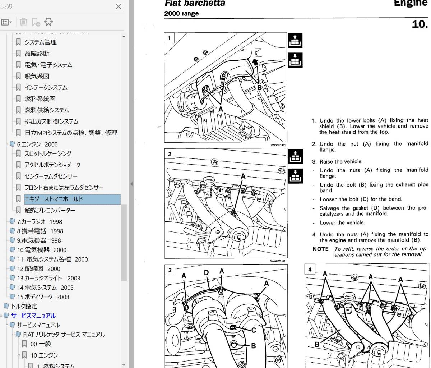The height and width of the screenshot is (368, 431).
Task: Go to the アクセルポテンショメータ bookmark
Action: (x=52, y=165)
